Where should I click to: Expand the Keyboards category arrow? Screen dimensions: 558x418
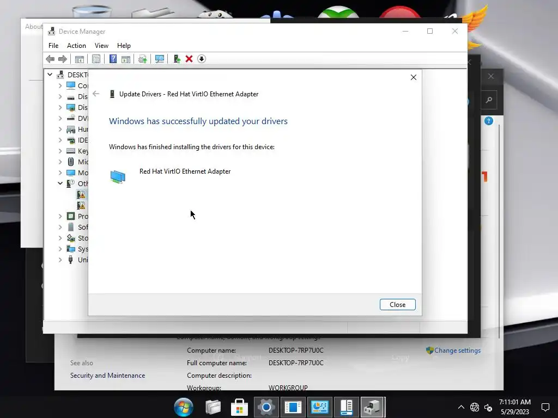[x=60, y=151]
